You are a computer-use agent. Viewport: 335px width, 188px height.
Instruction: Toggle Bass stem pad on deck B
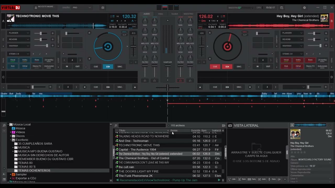tap(310, 60)
